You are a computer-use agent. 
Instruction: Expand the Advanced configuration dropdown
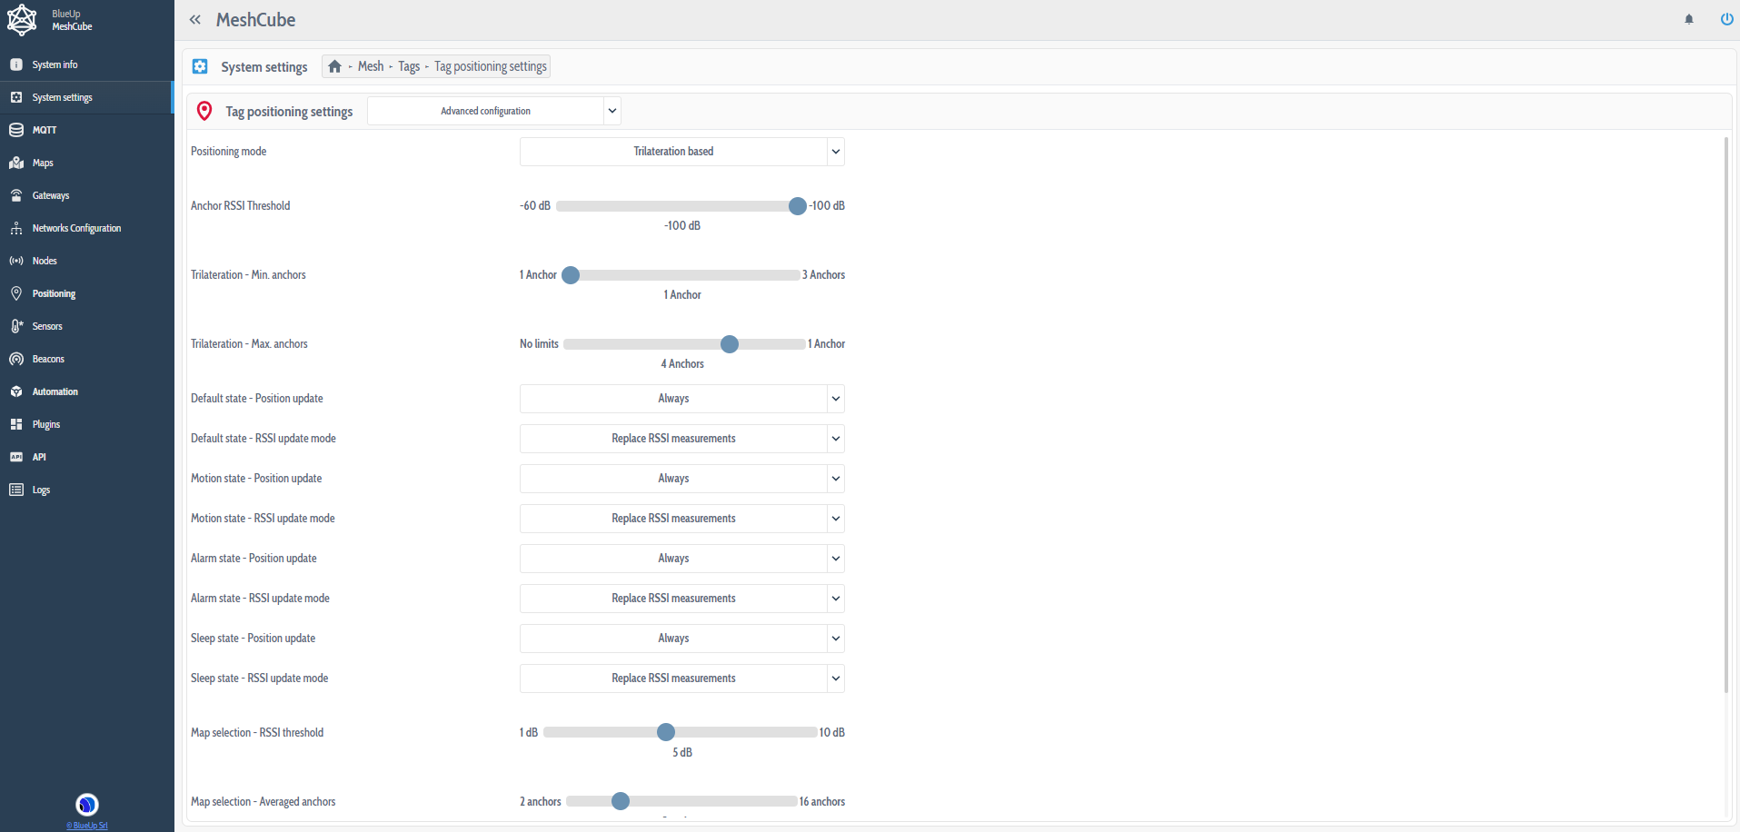[x=494, y=111]
